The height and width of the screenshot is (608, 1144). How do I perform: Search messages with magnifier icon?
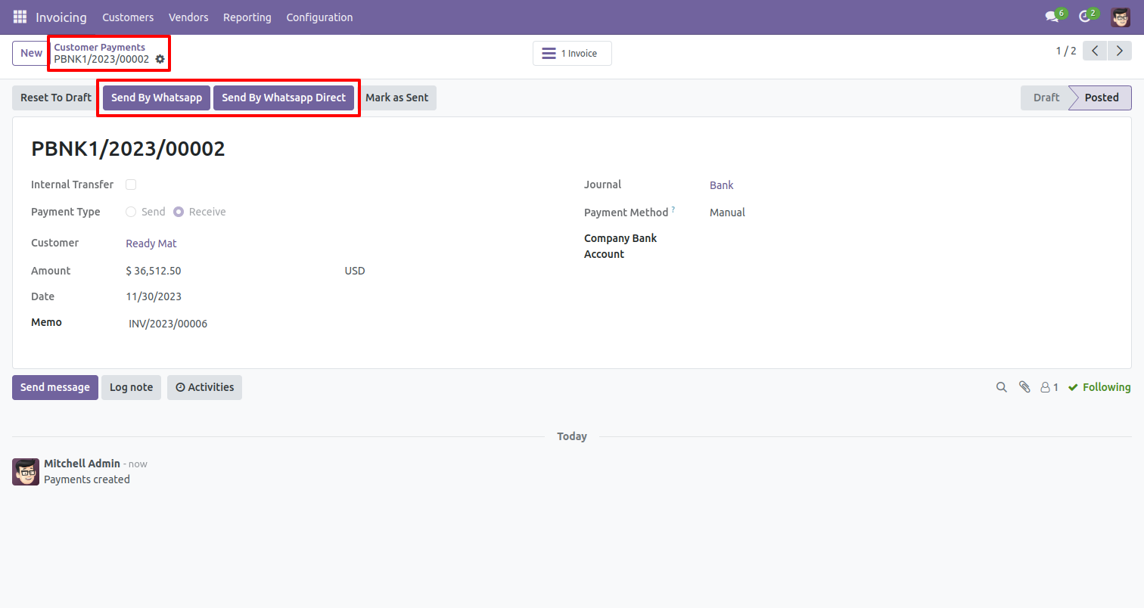click(1001, 387)
